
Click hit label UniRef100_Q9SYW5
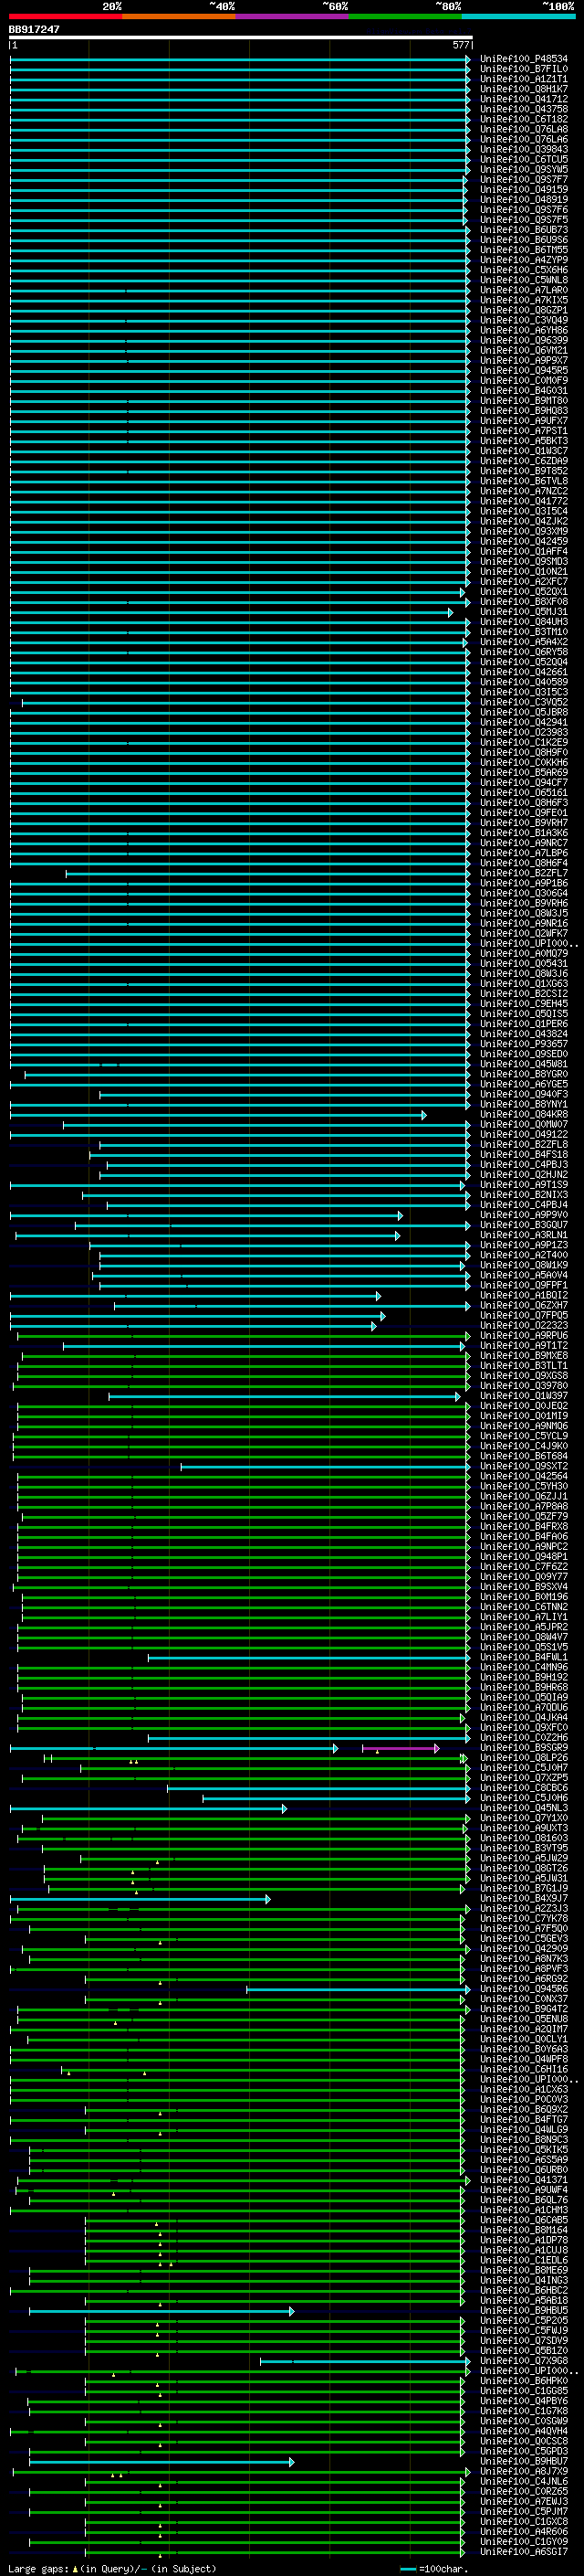523,169
